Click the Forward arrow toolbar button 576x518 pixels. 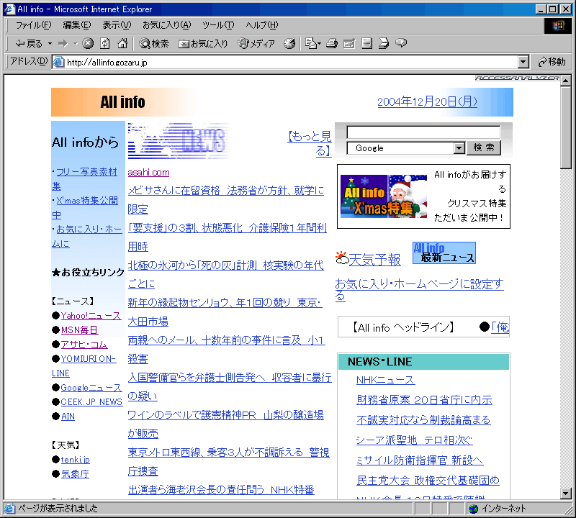click(63, 44)
